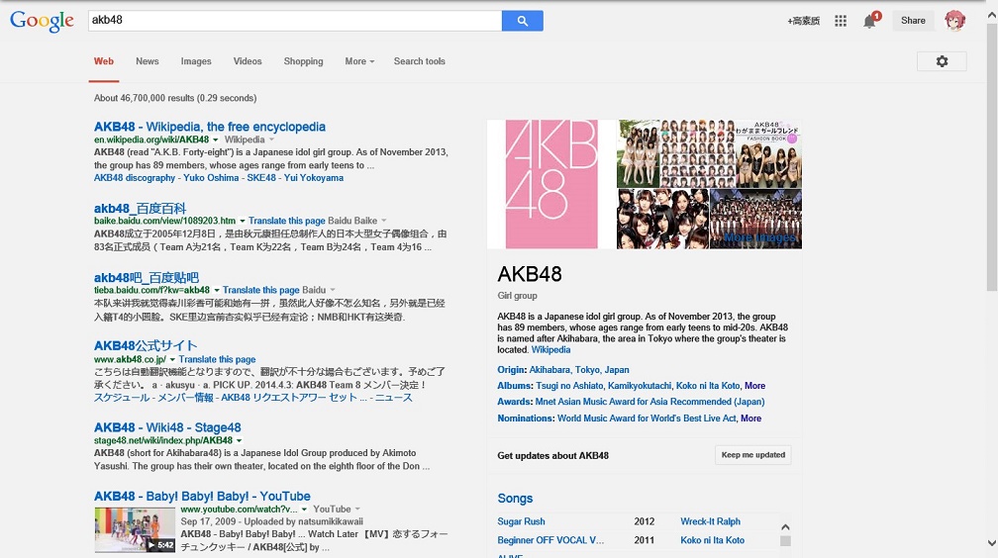Expand the stage48.net result dropdown arrow
Image resolution: width=998 pixels, height=558 pixels.
point(240,440)
